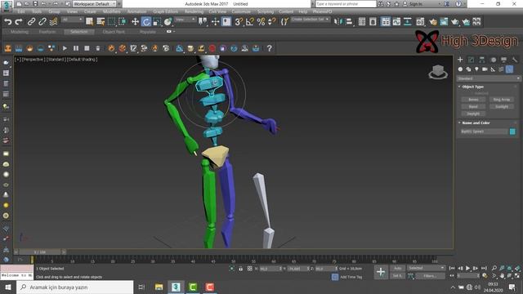This screenshot has height=294, width=523.
Task: Click the ViewCube in the viewport
Action: [438, 72]
